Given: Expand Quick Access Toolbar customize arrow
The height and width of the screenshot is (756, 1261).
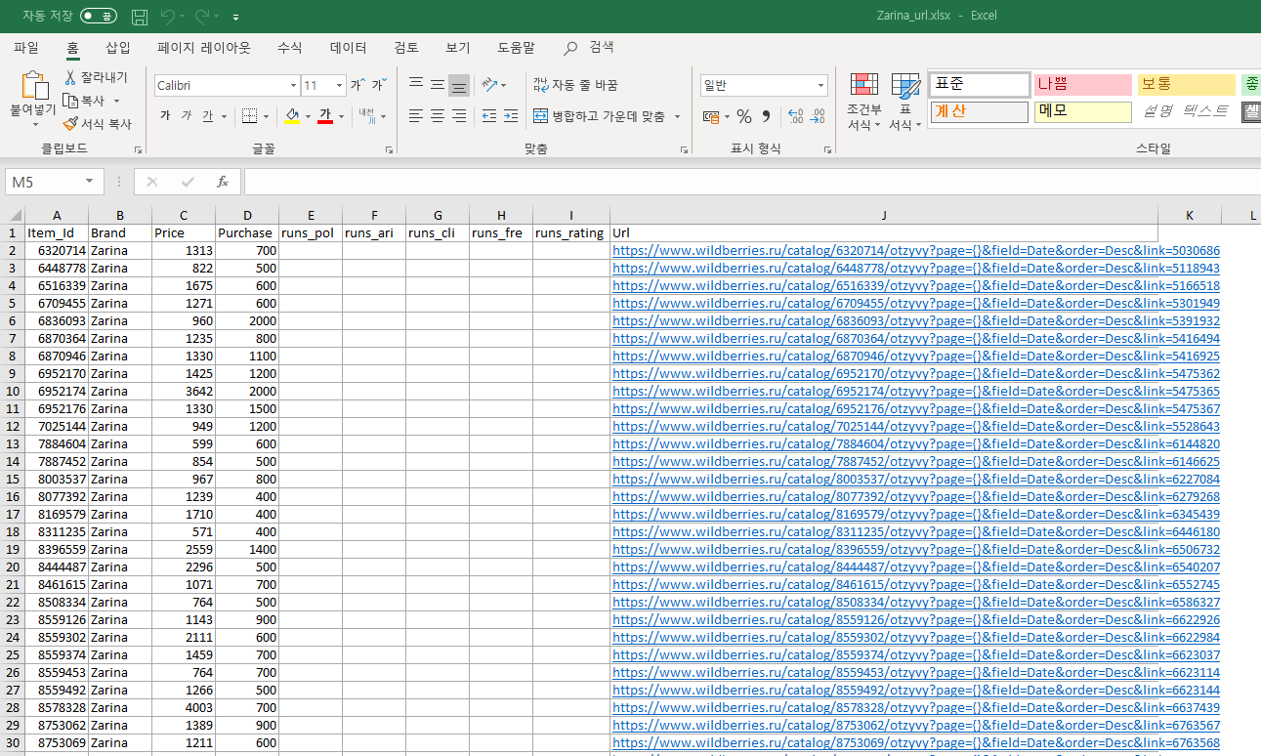Looking at the screenshot, I should 236,18.
